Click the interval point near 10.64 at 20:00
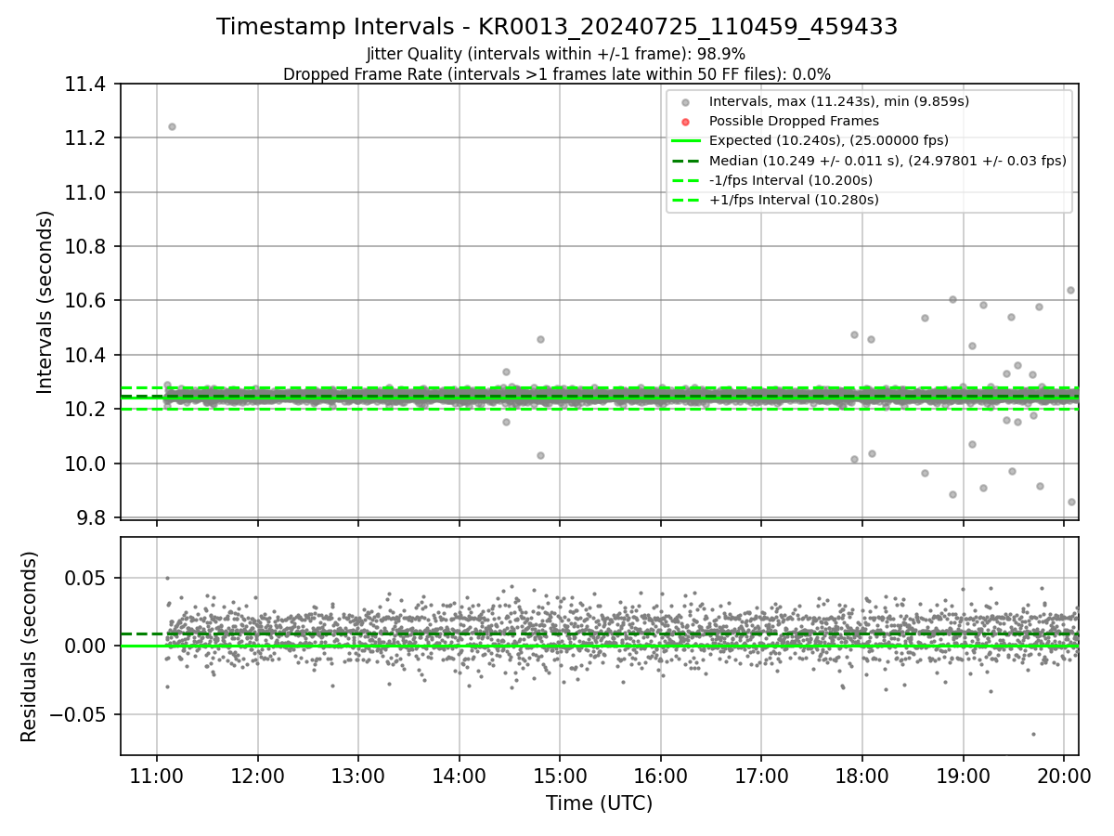 point(1070,290)
